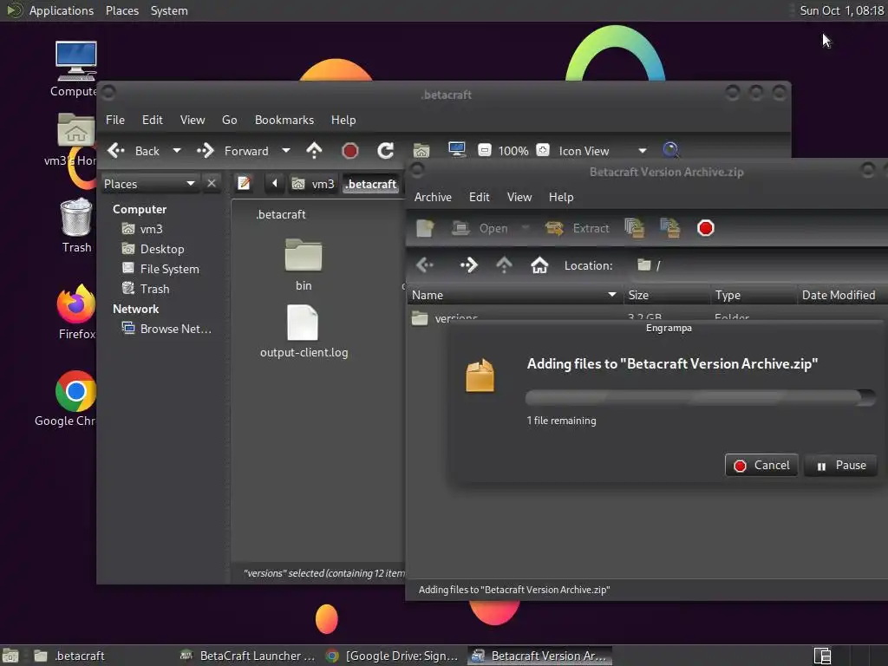Click the new archive icon in Engrampa
Viewport: 888px width, 666px height.
425,228
